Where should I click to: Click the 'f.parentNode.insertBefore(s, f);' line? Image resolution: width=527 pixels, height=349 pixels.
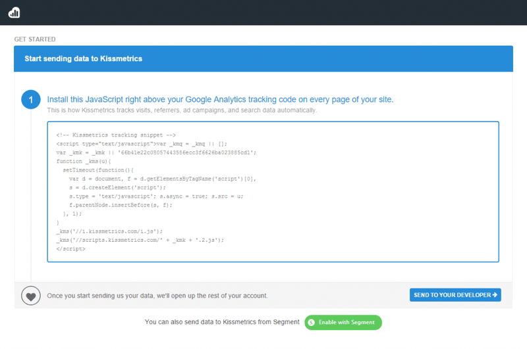coord(121,205)
